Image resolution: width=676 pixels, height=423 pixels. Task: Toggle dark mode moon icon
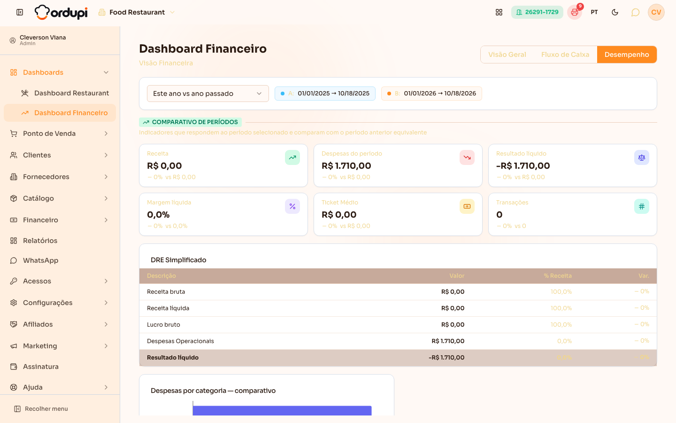click(615, 12)
